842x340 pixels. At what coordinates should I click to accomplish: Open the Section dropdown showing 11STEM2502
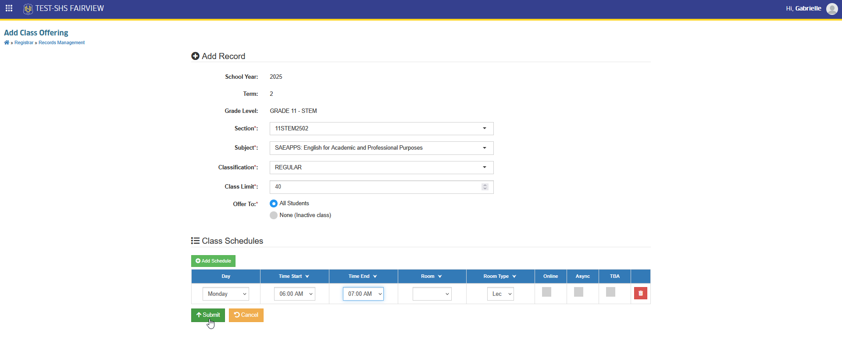(x=382, y=129)
